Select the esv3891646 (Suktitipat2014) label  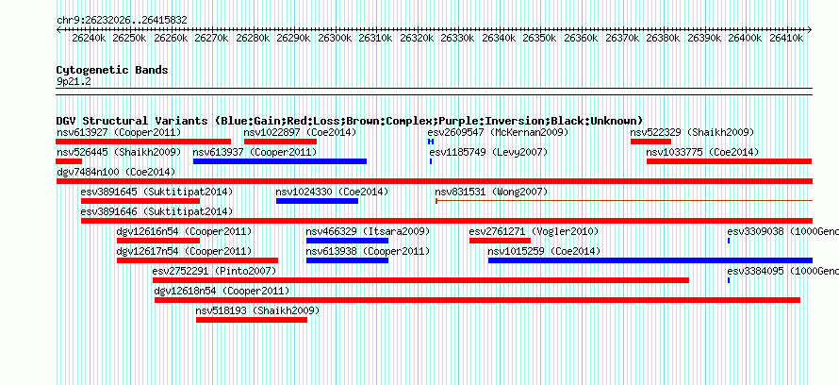click(x=156, y=211)
